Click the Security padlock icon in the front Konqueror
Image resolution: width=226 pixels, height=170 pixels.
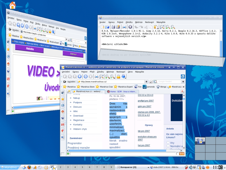118,77
